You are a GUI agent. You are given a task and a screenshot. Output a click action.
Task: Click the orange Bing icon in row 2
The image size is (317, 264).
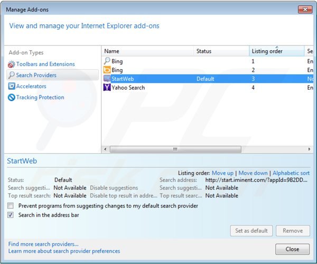[107, 70]
